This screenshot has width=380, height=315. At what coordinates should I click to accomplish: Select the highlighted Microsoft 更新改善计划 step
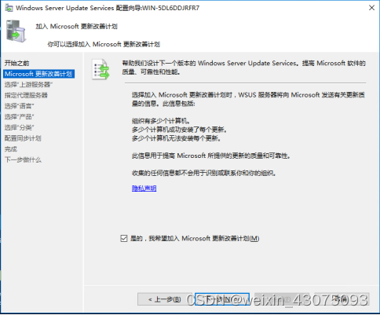pos(38,74)
